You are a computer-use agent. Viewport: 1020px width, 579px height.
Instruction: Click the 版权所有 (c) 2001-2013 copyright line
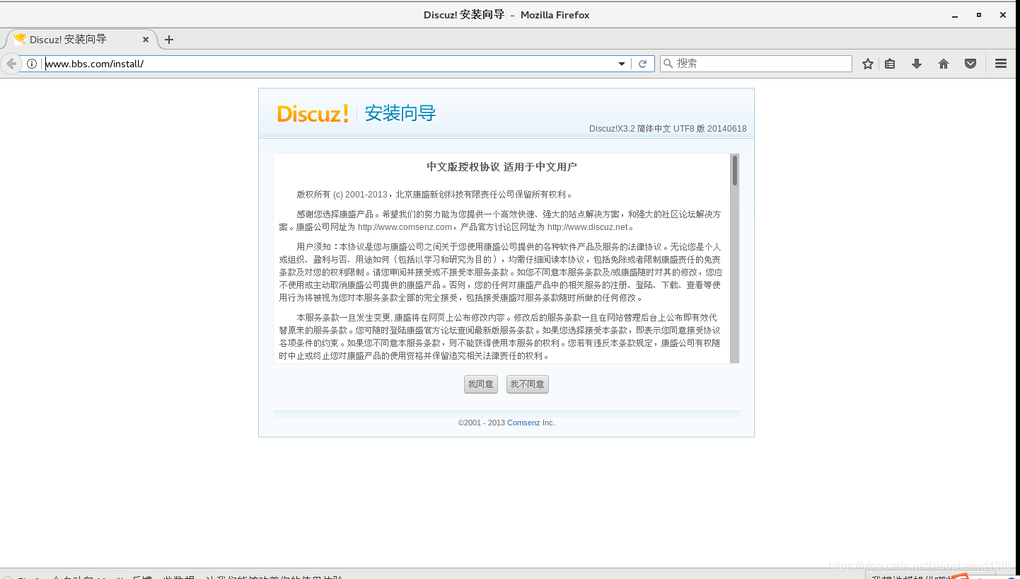click(435, 195)
